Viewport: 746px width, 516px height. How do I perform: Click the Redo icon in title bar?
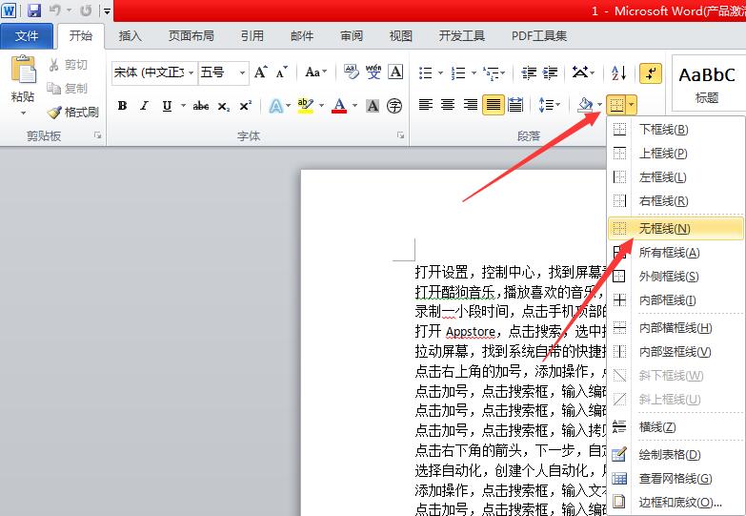[x=86, y=10]
